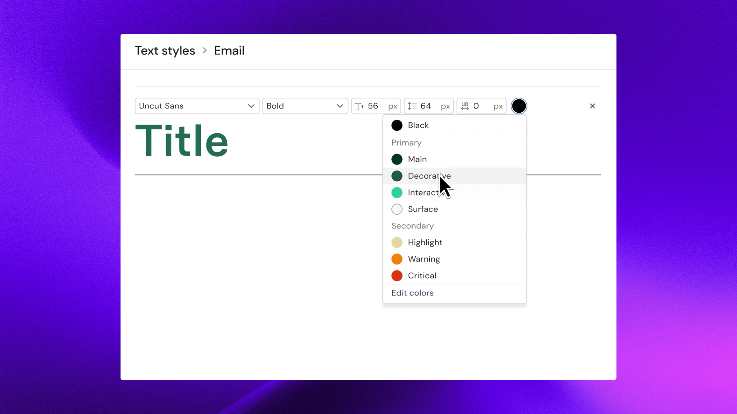Click the font size icon
737x414 pixels.
point(359,106)
